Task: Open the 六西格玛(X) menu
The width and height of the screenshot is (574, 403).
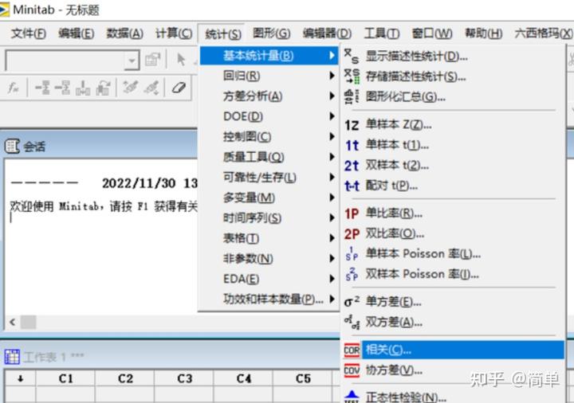Action: [543, 33]
